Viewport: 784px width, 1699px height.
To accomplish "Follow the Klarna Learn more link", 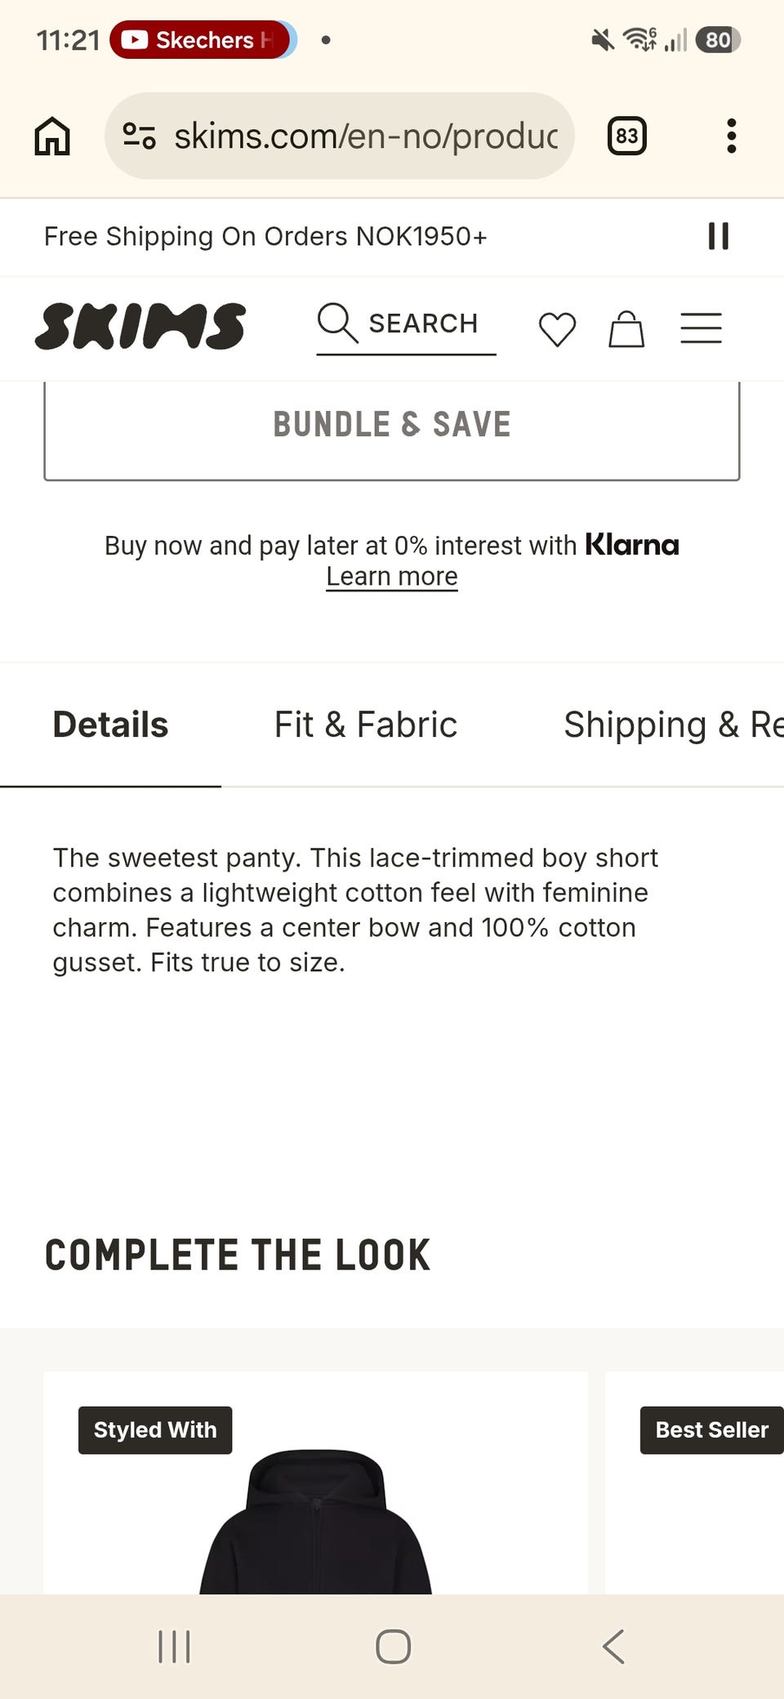I will coord(392,577).
